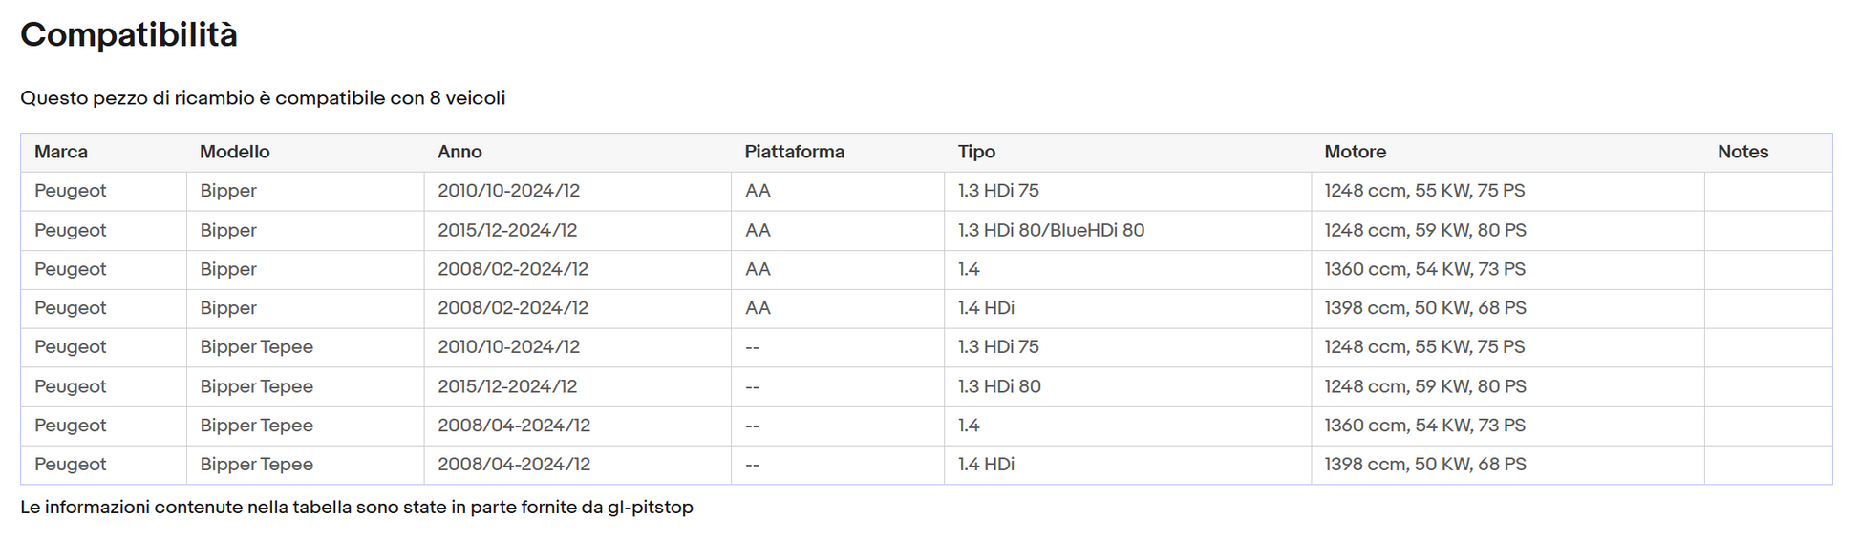1859x540 pixels.
Task: Select the Notes column header
Action: point(1742,152)
